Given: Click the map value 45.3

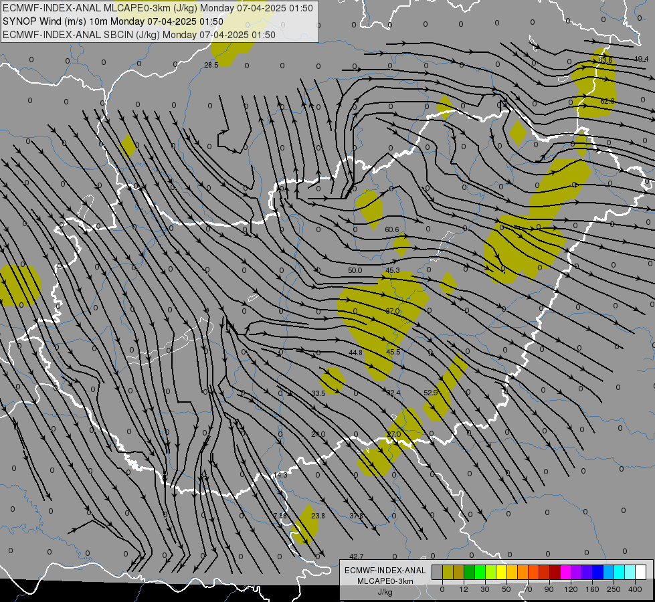Looking at the screenshot, I should point(393,270).
